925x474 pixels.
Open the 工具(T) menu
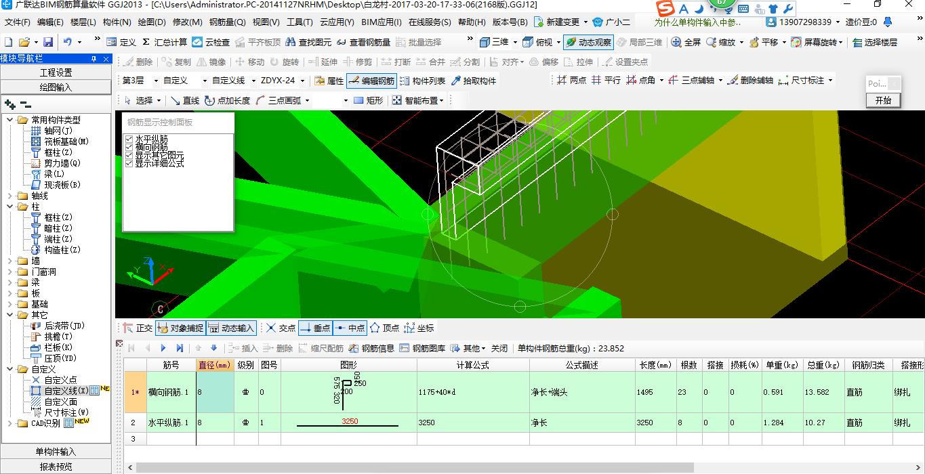coord(300,22)
